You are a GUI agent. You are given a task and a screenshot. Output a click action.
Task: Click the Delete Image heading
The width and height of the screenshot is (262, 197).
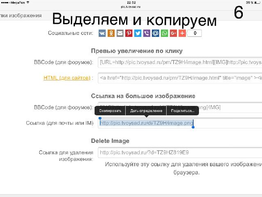point(110,141)
